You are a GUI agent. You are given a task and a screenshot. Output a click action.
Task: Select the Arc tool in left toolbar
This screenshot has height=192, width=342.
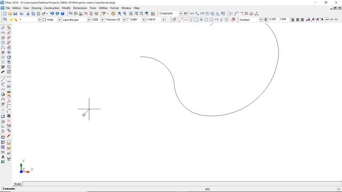click(x=3, y=99)
